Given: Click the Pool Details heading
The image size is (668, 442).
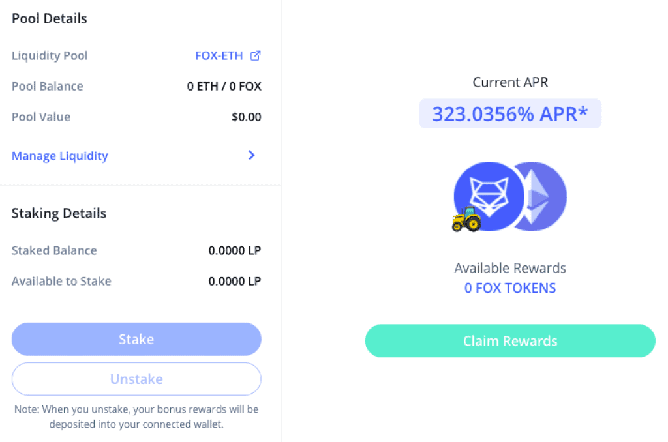Looking at the screenshot, I should coord(50,19).
